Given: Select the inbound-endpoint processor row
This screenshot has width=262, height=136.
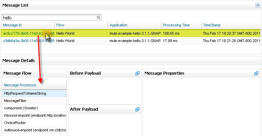Looking at the screenshot, I should click(x=35, y=115).
